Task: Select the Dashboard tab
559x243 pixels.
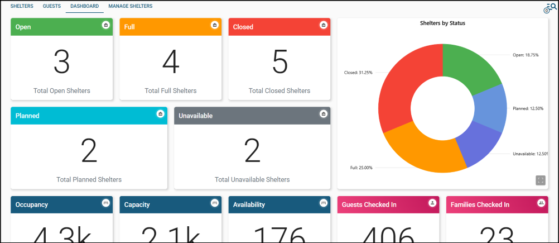Action: 84,6
